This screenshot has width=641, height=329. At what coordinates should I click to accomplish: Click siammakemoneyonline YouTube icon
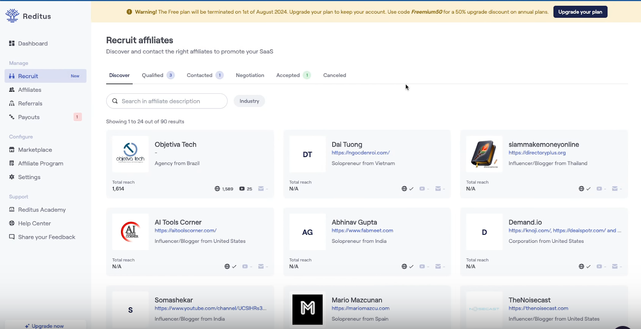click(x=599, y=189)
